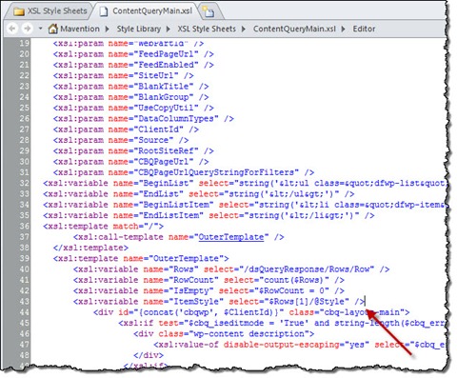
Task: Click the closing </xsl:template> tag on line 38
Action: click(90, 249)
